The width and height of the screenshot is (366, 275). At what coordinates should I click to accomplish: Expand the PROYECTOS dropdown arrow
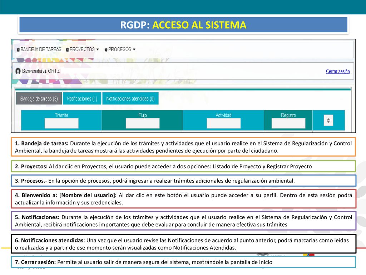point(98,49)
